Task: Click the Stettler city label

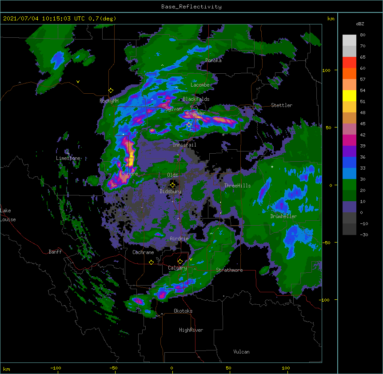Action: coord(281,105)
